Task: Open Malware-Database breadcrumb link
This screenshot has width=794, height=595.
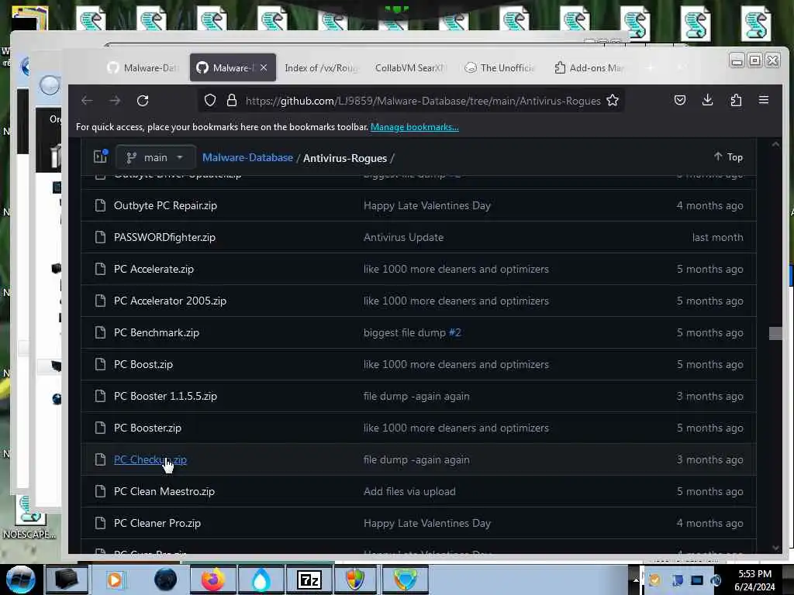Action: pos(247,157)
